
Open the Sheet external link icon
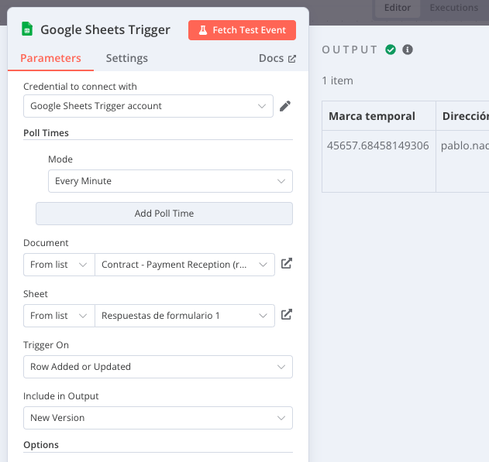click(286, 314)
